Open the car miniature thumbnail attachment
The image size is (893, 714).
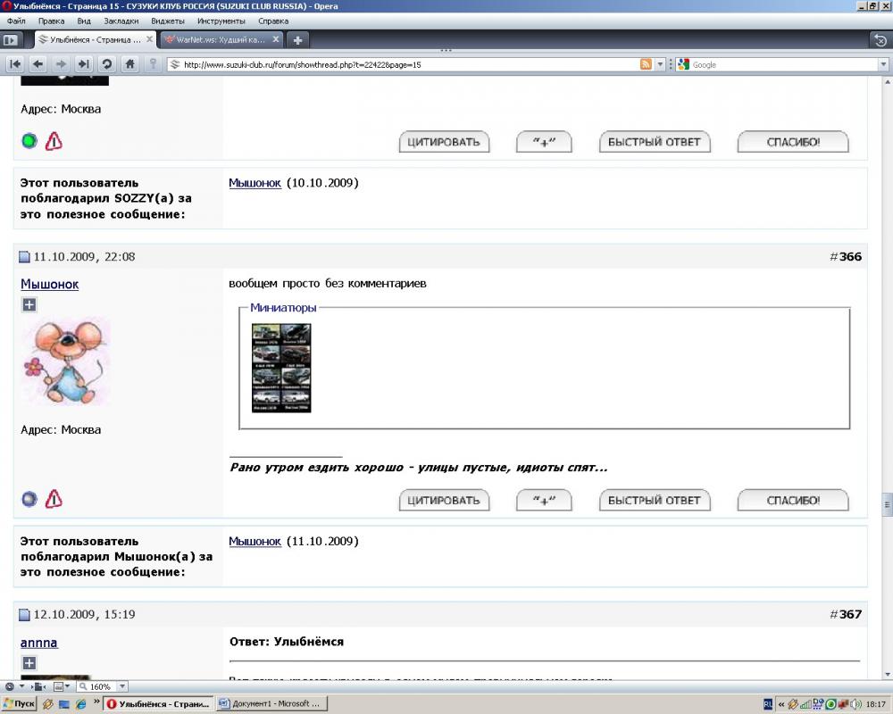[x=281, y=368]
